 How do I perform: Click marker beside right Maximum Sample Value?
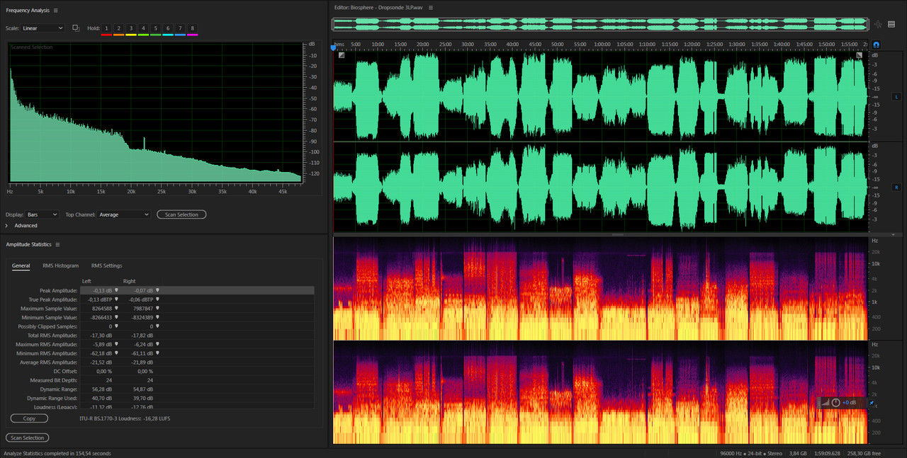tap(158, 309)
